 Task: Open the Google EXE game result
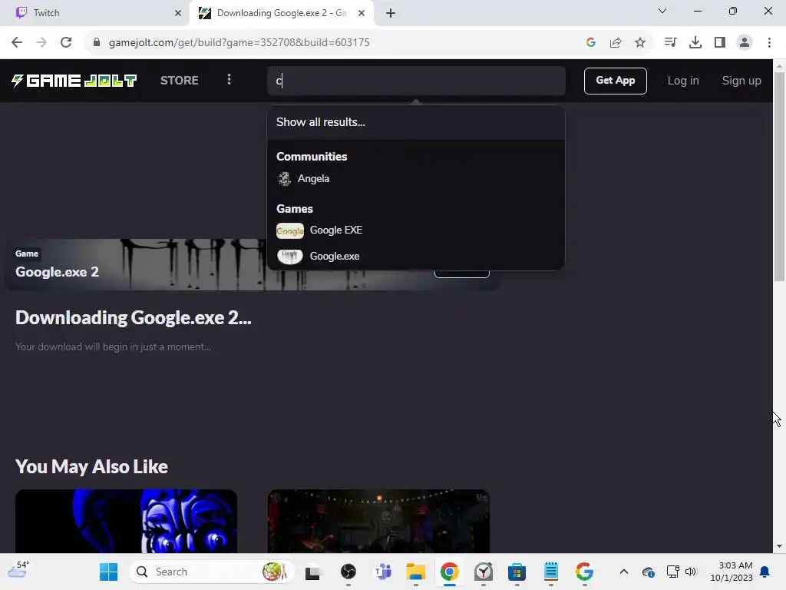(x=416, y=230)
